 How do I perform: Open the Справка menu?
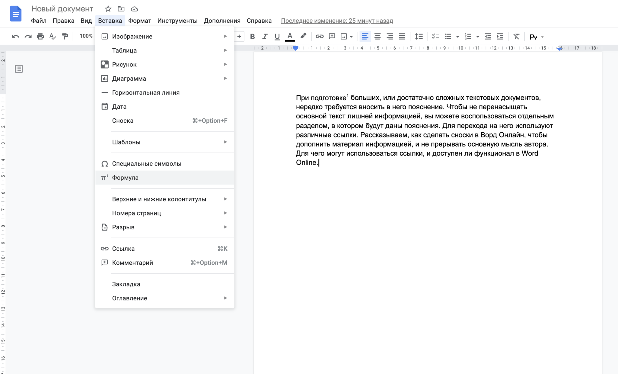[x=259, y=21]
